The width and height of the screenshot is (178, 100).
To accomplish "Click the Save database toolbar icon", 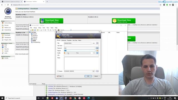I will [35, 30].
